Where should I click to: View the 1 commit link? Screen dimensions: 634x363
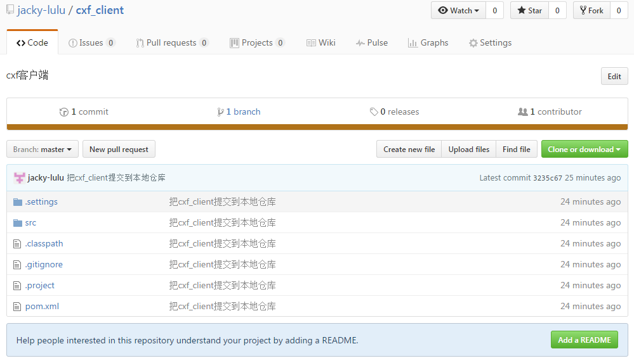point(84,112)
